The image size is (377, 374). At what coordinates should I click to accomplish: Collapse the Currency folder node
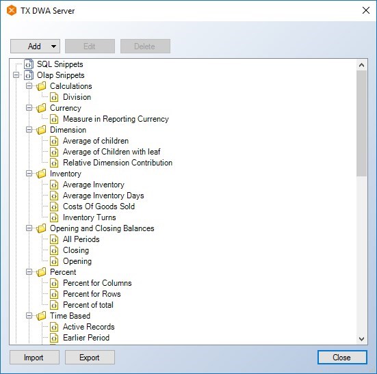coord(29,108)
